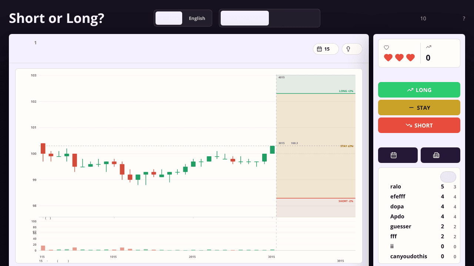Click the middle red heart life
Screen dimensions: 474x266
399,58
